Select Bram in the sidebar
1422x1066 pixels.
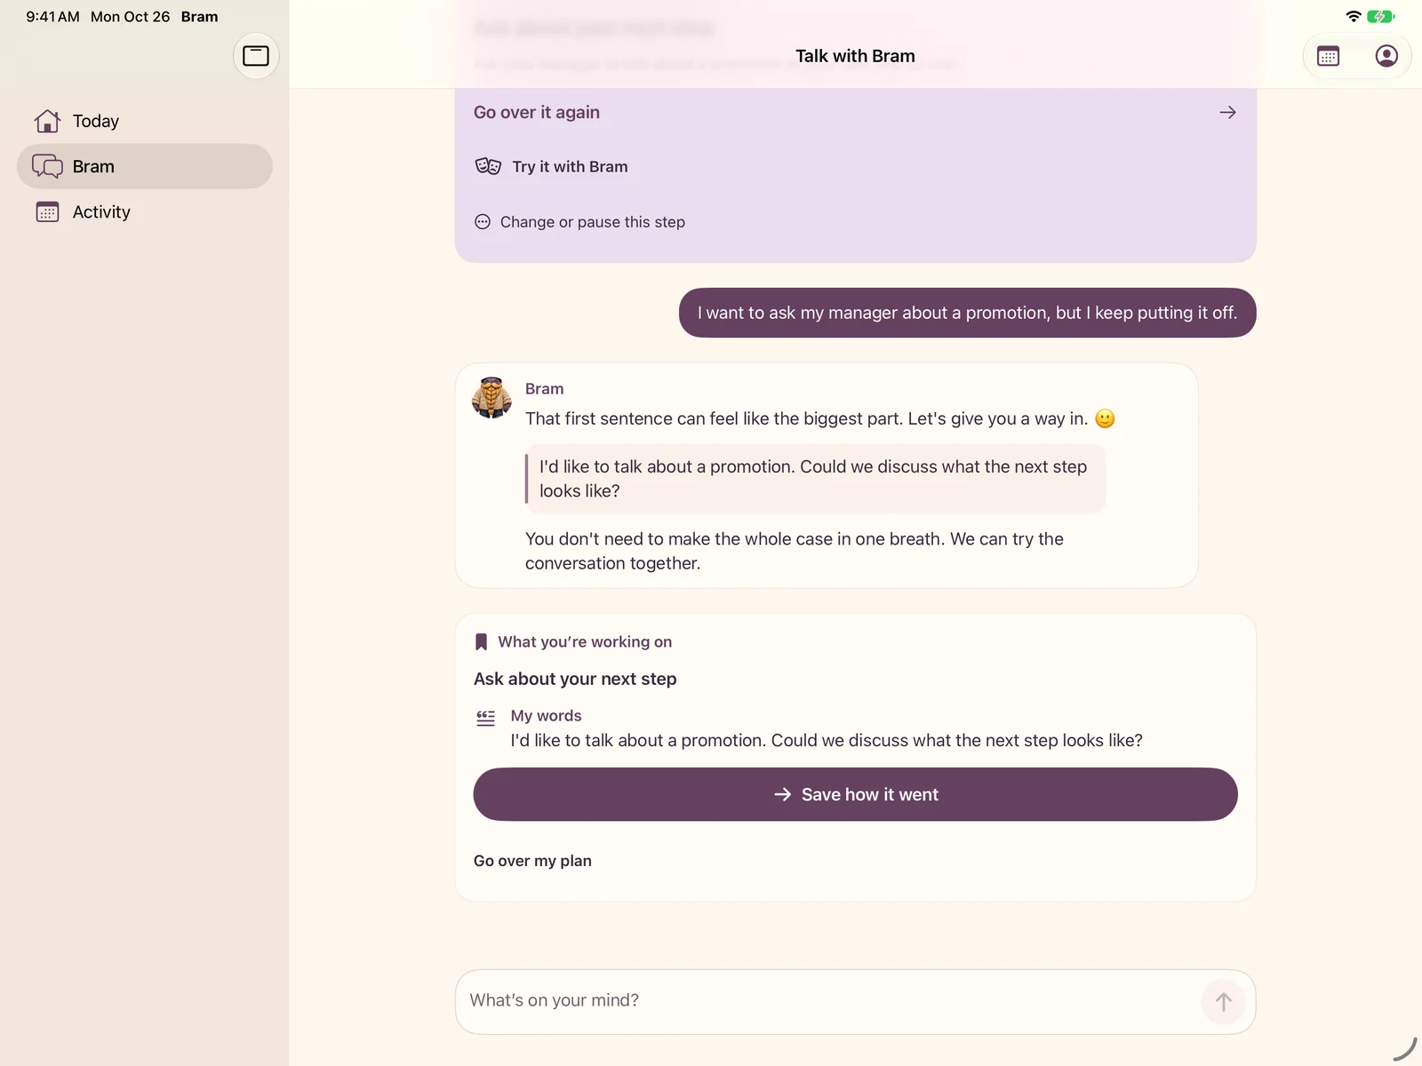tap(145, 166)
